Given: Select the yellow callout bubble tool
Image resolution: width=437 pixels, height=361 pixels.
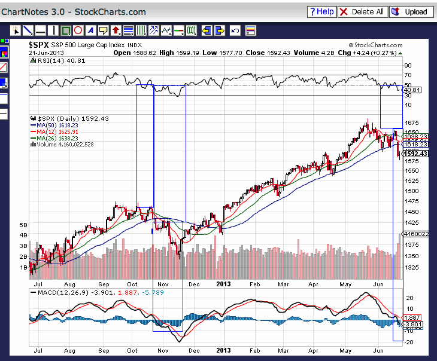Looking at the screenshot, I should click(x=103, y=30).
